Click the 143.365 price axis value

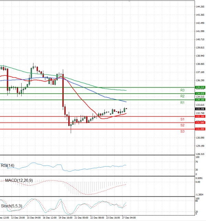click(x=200, y=15)
